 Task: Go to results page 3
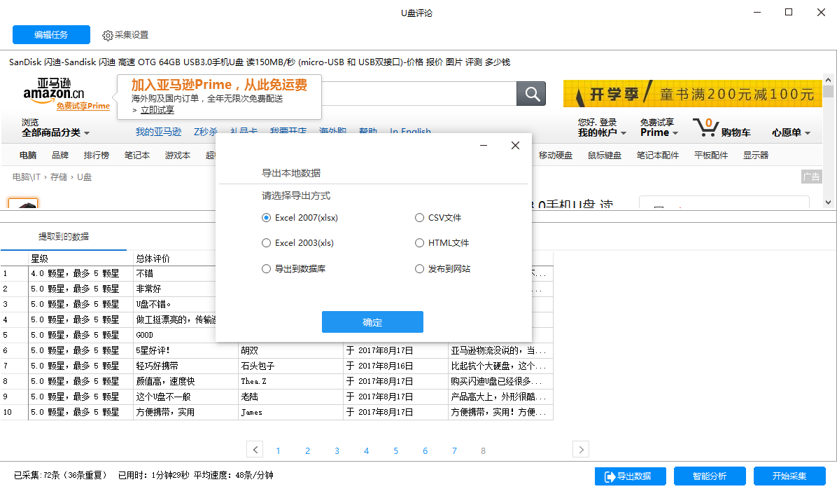click(x=337, y=451)
